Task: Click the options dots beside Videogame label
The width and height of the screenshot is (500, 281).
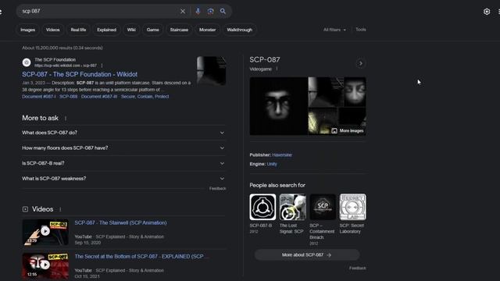Action: point(277,69)
